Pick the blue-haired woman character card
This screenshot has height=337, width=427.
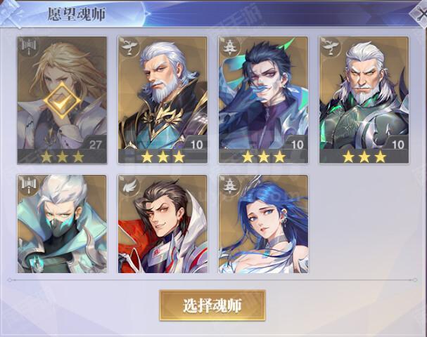point(263,224)
